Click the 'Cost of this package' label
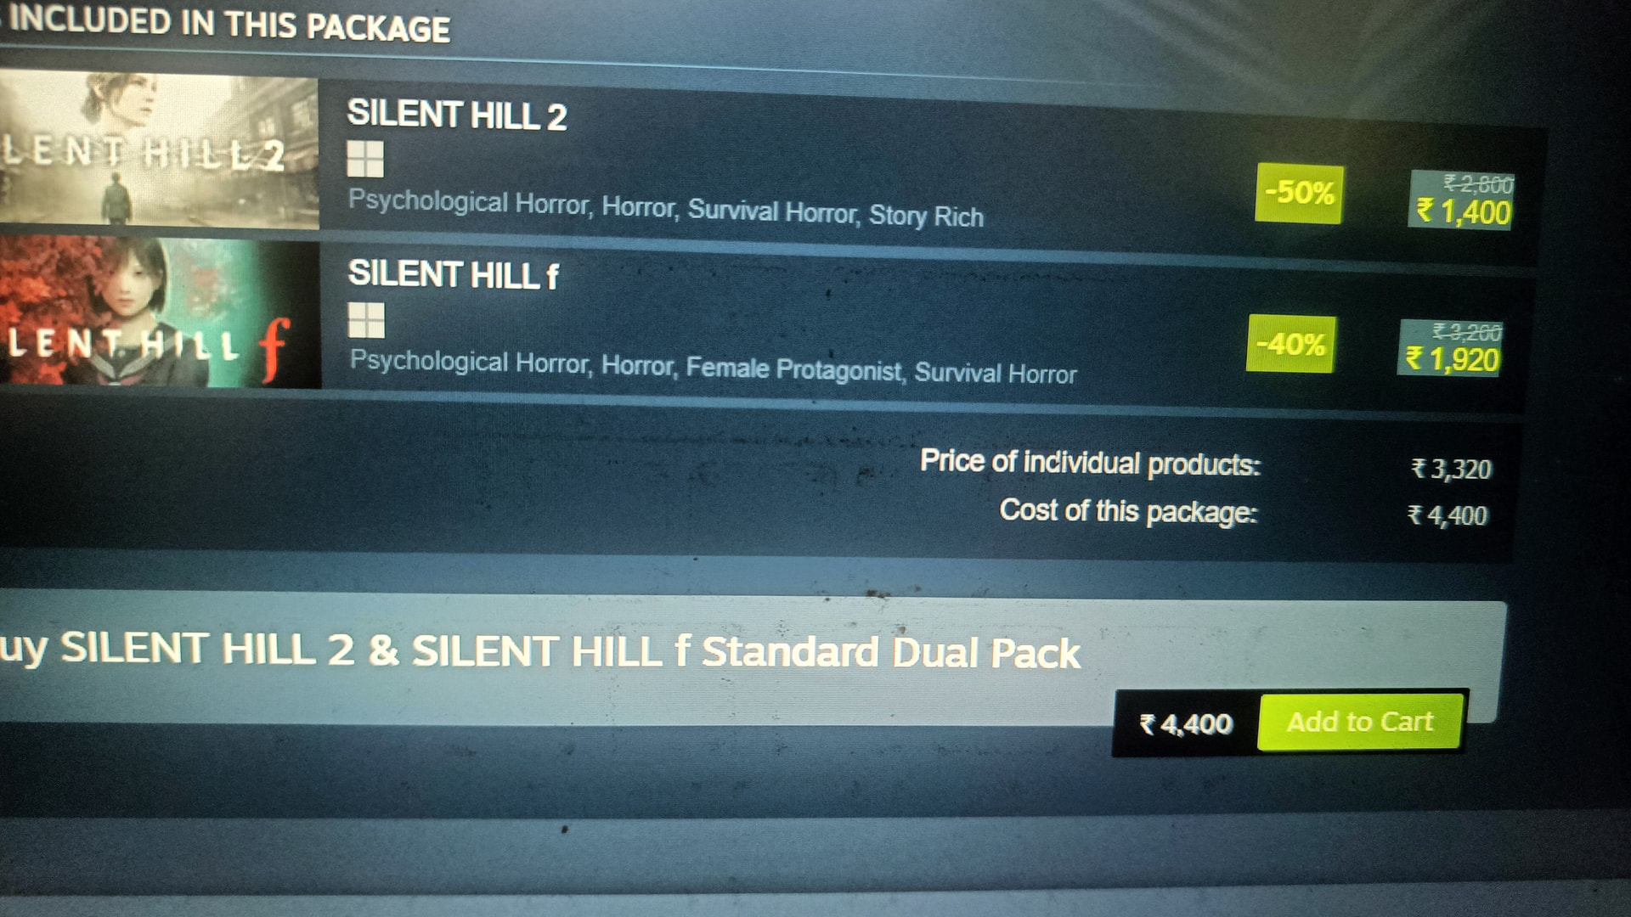 coord(1128,511)
